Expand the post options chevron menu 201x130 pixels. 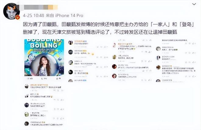point(194,4)
